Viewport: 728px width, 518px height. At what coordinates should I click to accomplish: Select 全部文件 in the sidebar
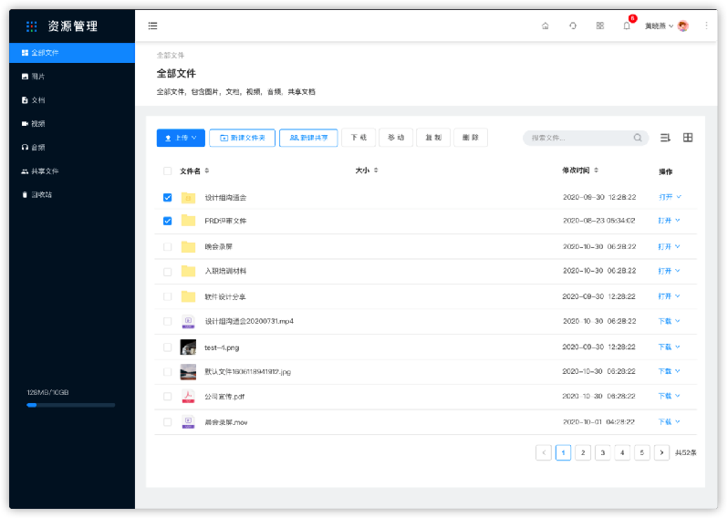(72, 53)
